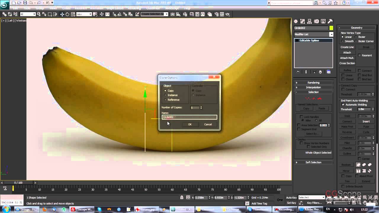
Task: Click the Configure Modifier Sets icon
Action: point(329,72)
